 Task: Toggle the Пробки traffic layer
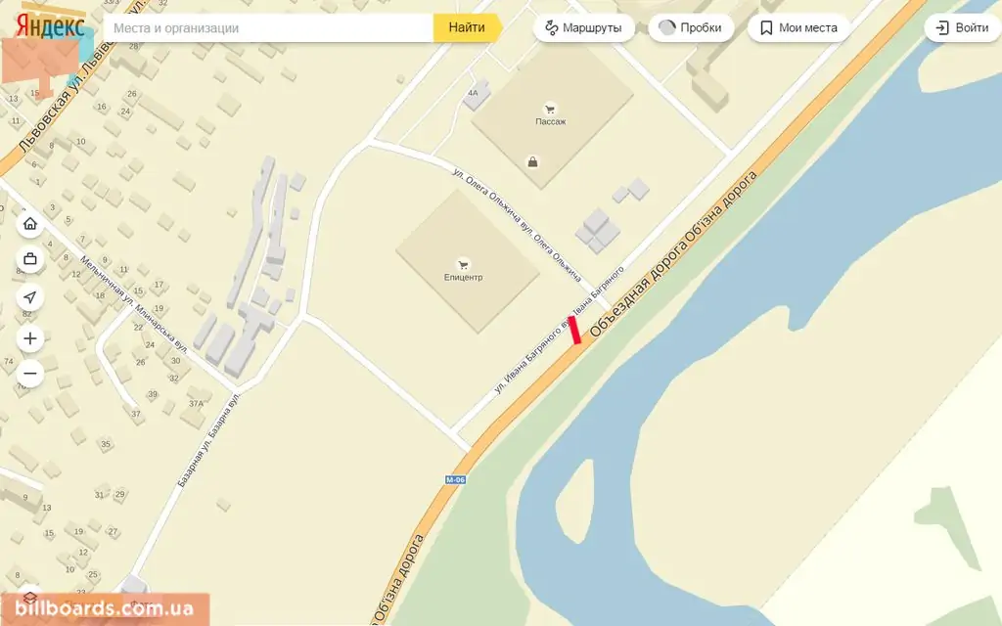[691, 27]
